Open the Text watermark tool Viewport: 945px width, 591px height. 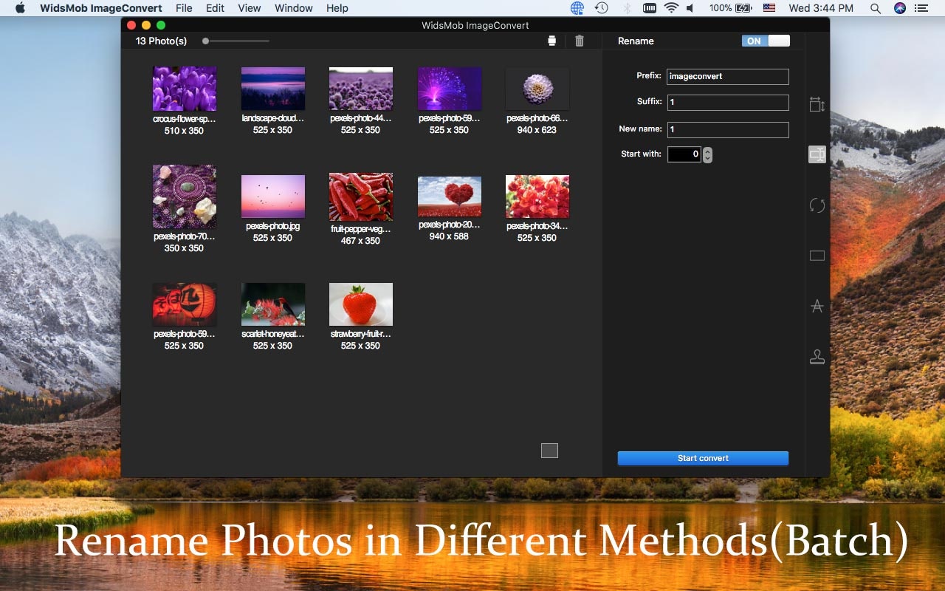pos(817,305)
